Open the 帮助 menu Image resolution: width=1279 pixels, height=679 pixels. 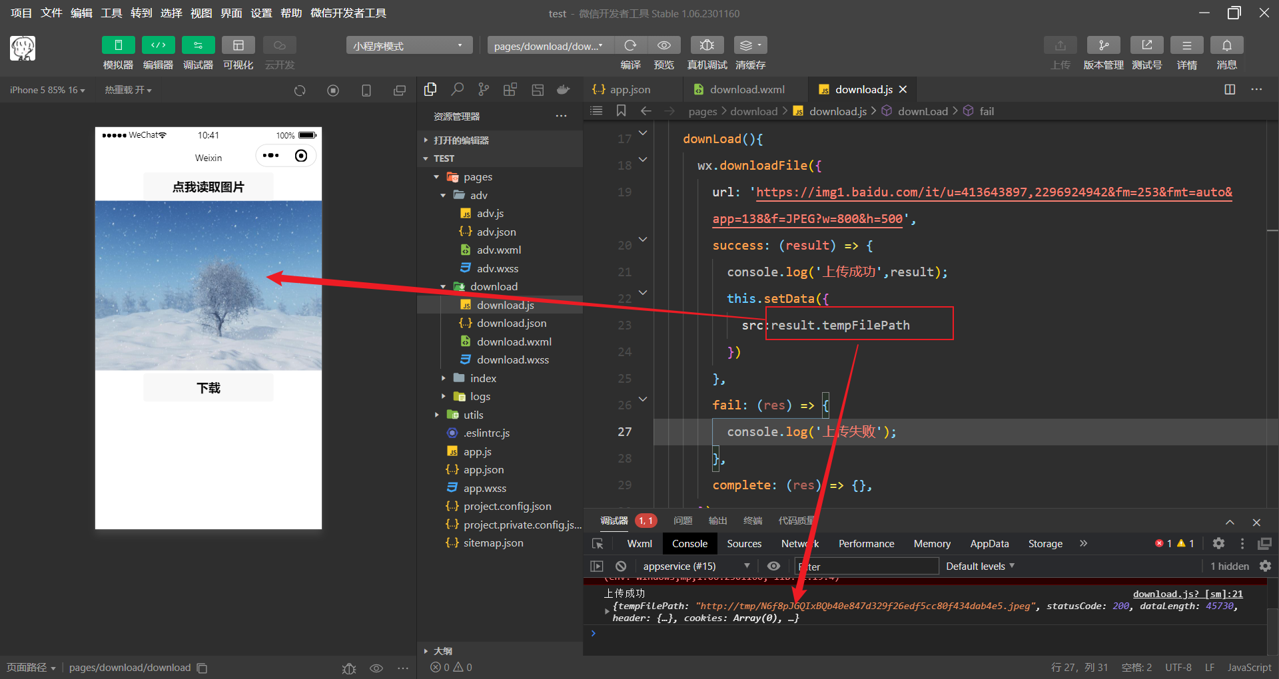[291, 13]
